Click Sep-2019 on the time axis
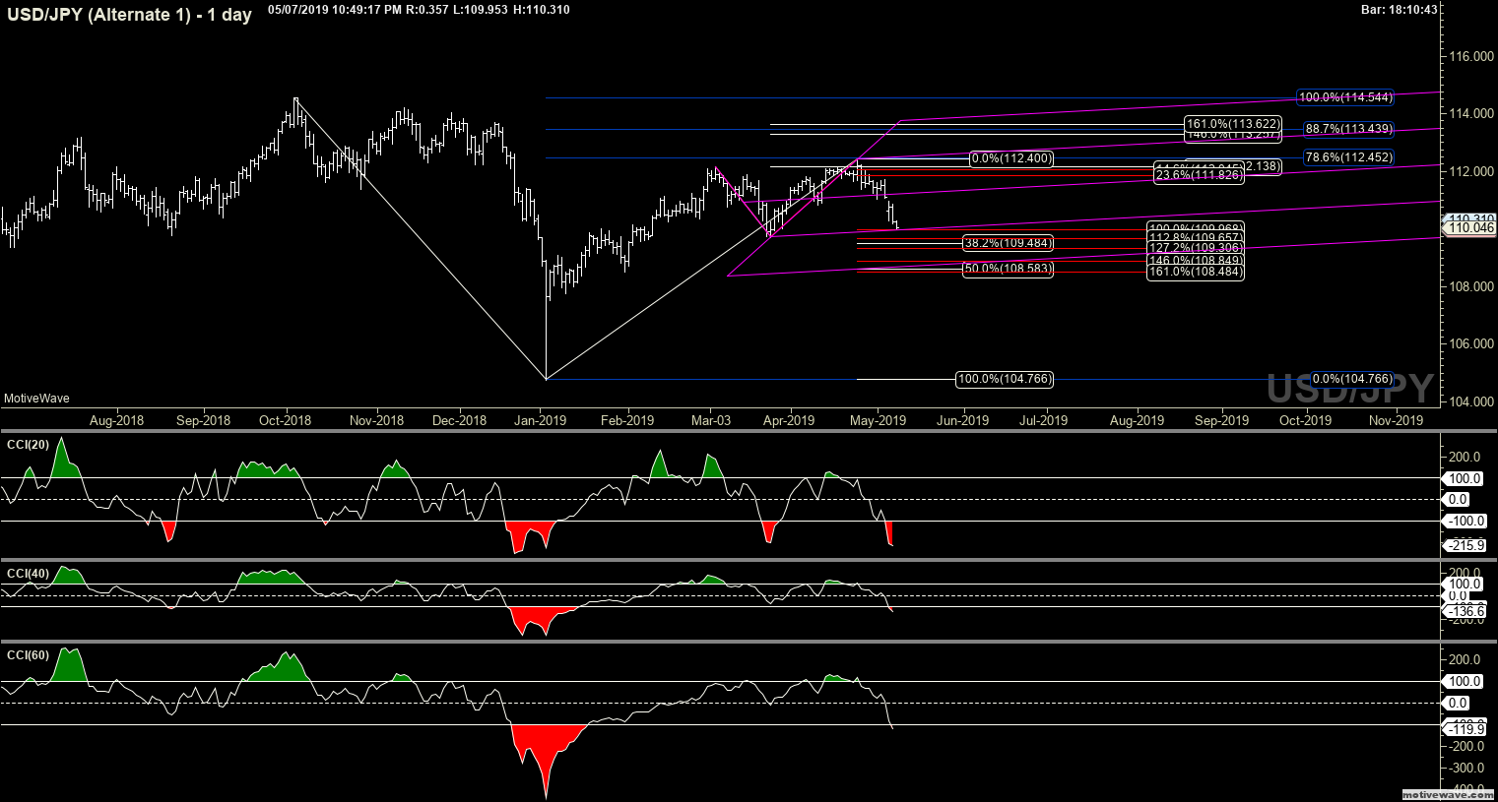 [x=1222, y=420]
